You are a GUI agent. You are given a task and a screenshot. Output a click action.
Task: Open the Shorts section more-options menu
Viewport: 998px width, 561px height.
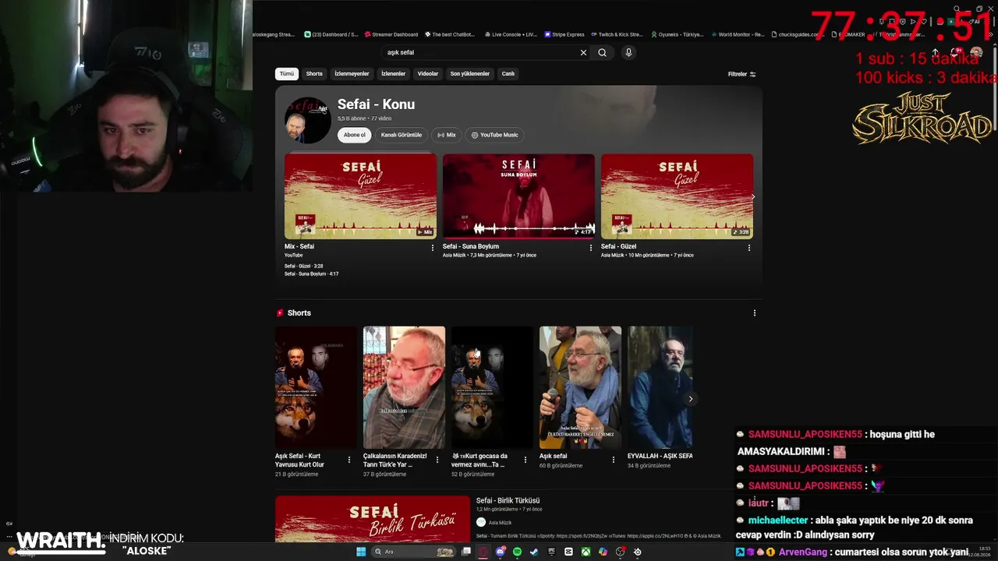pyautogui.click(x=754, y=313)
